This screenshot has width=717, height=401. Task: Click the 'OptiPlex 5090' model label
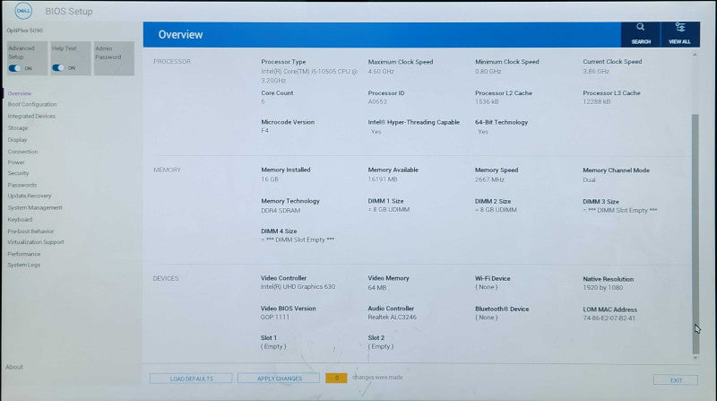click(25, 31)
